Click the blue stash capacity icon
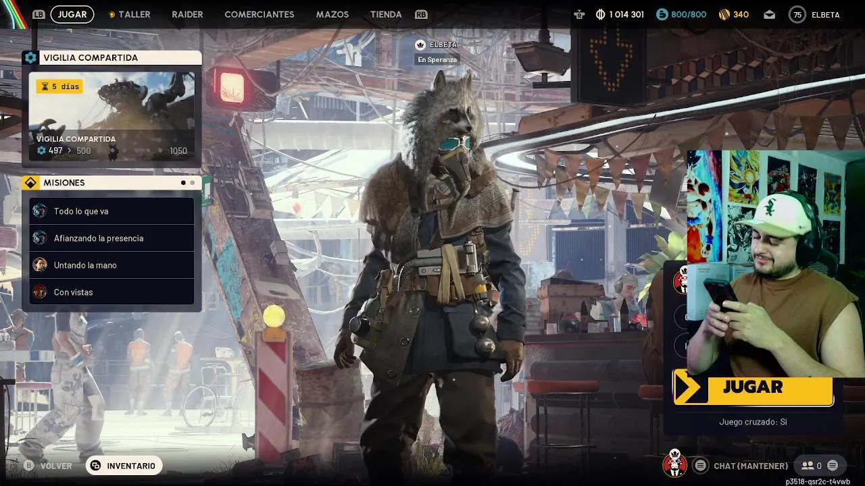 (662, 14)
